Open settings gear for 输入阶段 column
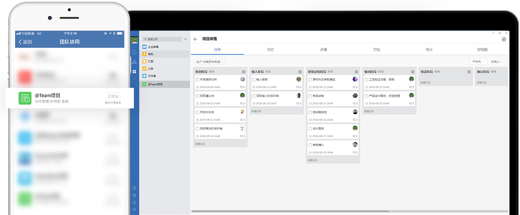This screenshot has height=215, width=520. pyautogui.click(x=300, y=72)
